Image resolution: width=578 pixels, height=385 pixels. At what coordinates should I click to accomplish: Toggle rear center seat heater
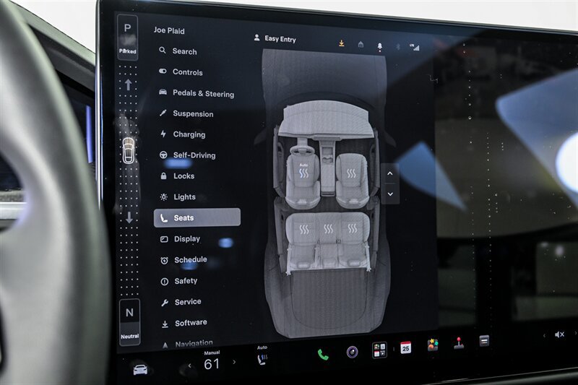click(328, 229)
